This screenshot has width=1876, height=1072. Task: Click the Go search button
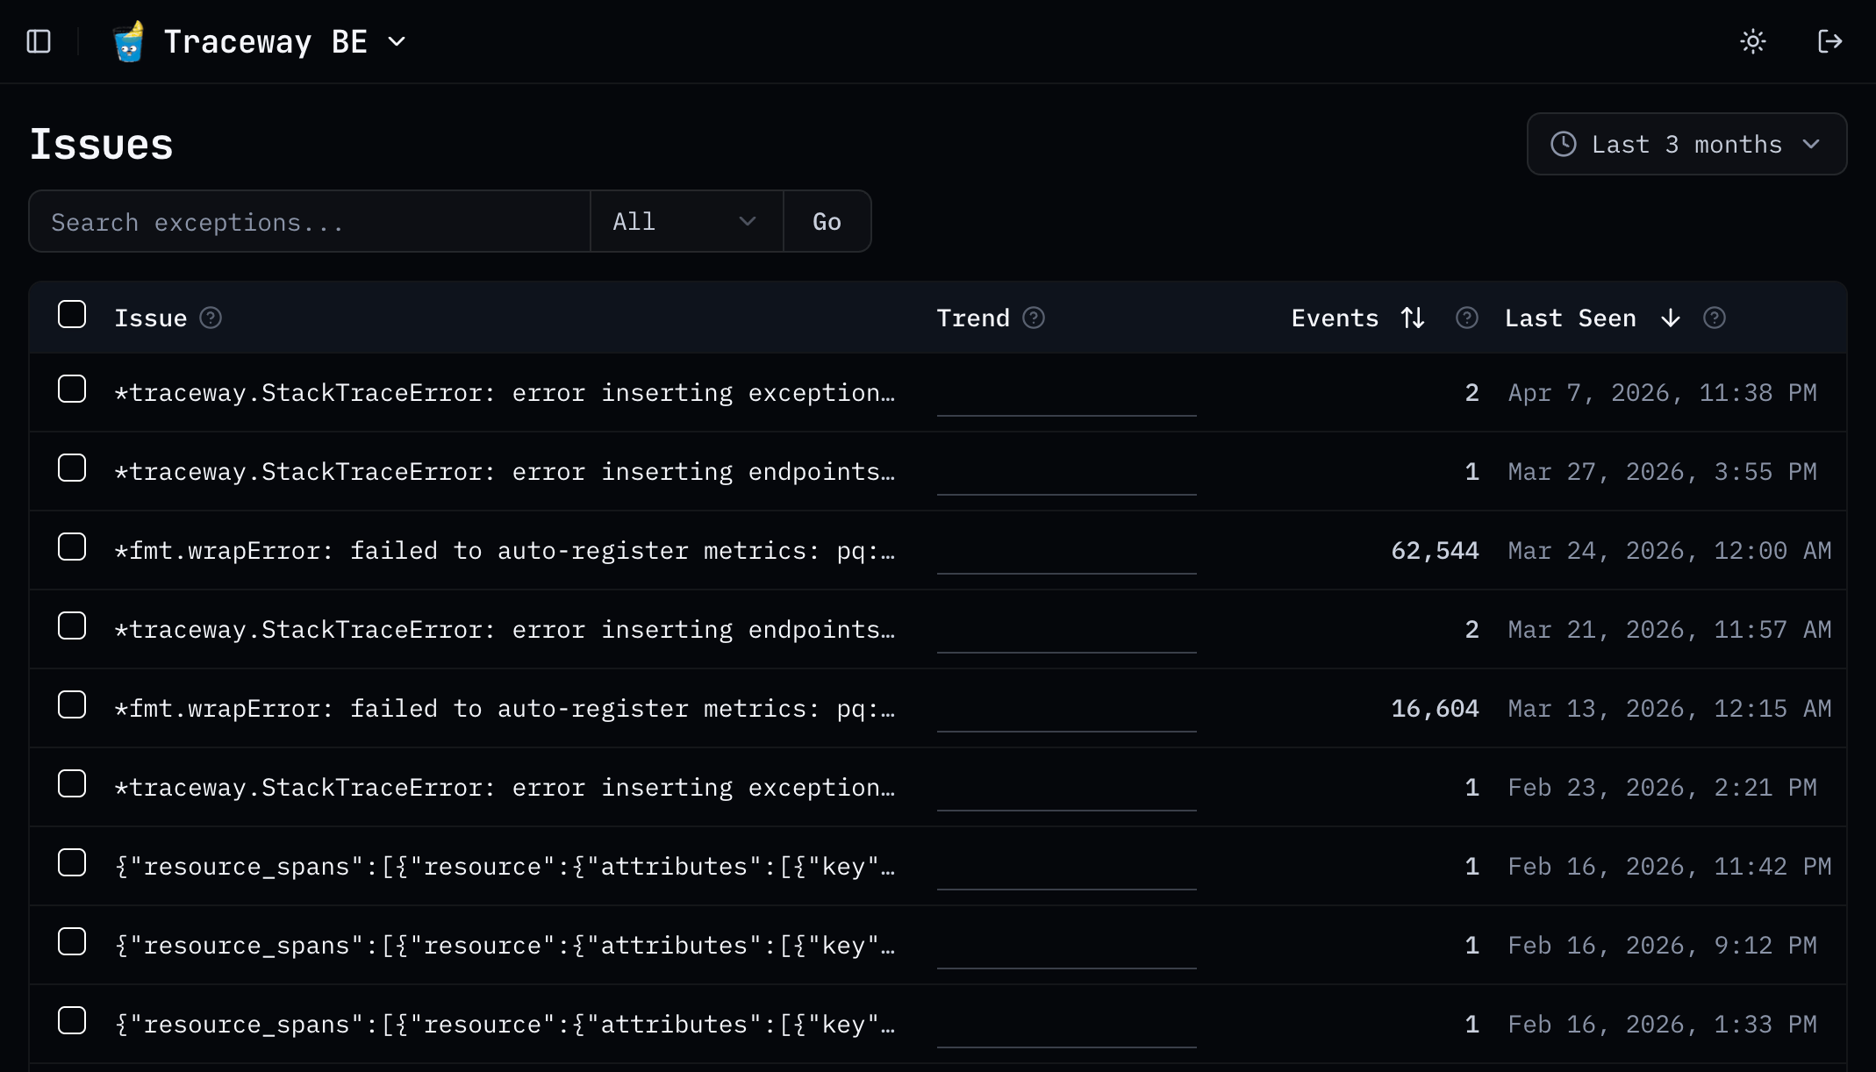pyautogui.click(x=827, y=221)
